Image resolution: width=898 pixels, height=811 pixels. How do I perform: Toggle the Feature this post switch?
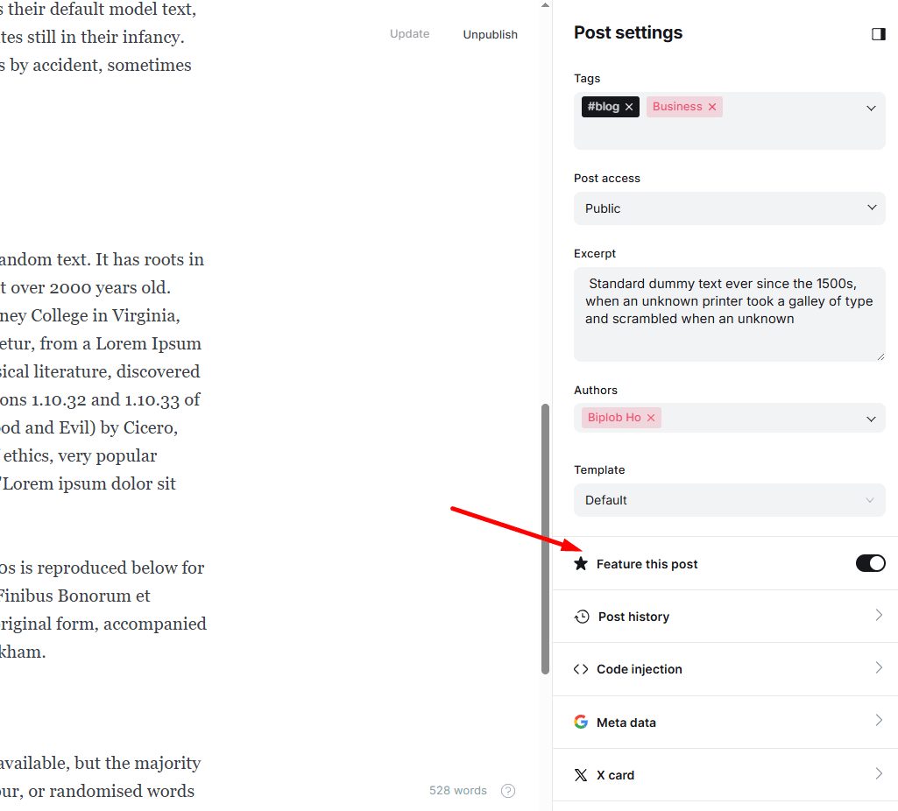(870, 563)
